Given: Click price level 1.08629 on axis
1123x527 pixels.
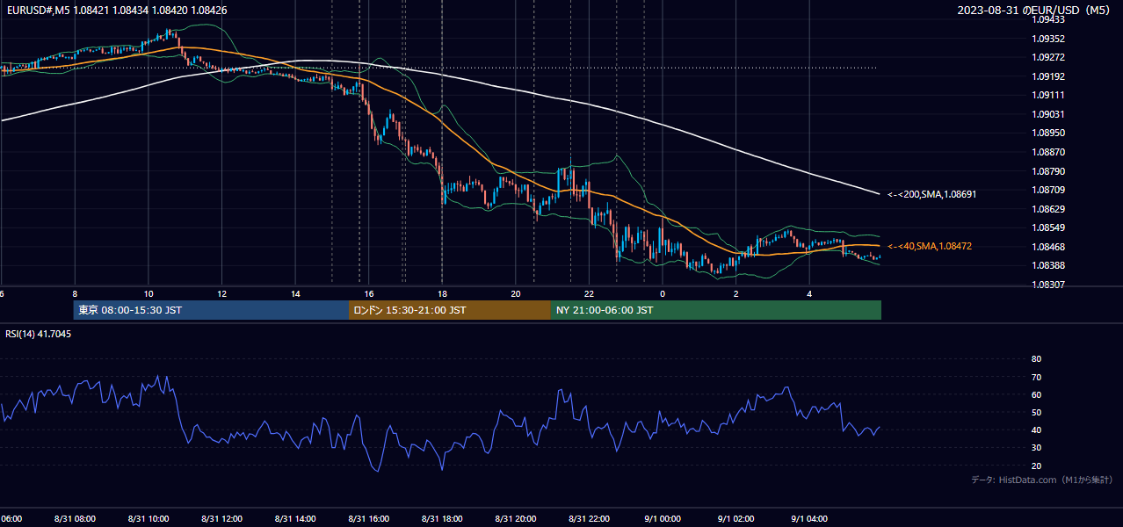Looking at the screenshot, I should (x=1048, y=209).
